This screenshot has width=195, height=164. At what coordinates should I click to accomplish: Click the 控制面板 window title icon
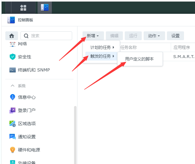click(x=11, y=20)
